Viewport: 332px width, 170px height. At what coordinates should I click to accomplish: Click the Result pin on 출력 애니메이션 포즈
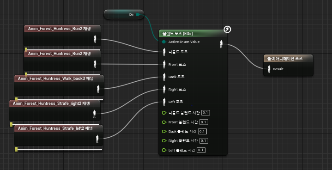click(269, 69)
